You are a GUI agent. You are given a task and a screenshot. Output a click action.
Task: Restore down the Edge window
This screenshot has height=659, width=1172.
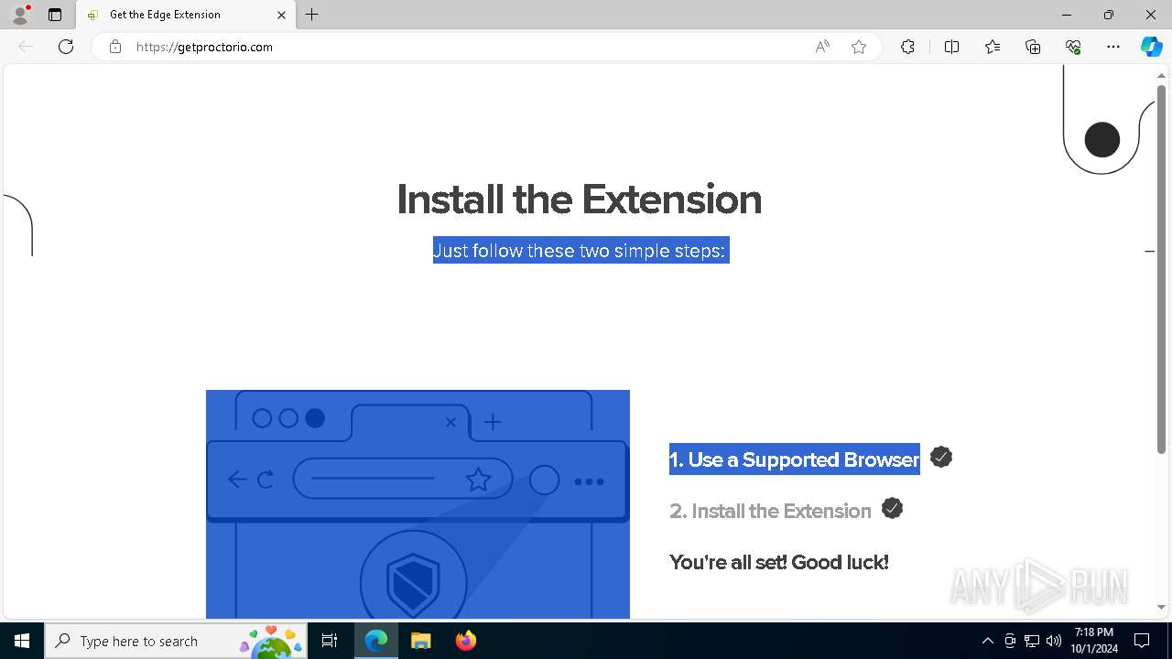click(x=1109, y=15)
